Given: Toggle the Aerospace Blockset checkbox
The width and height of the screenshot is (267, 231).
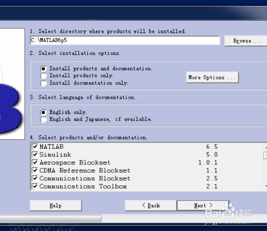Looking at the screenshot, I should (35, 162).
